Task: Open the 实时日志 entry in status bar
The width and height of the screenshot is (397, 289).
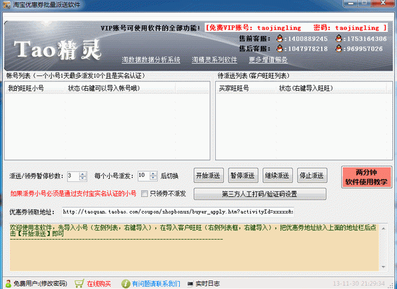Action: [x=208, y=284]
